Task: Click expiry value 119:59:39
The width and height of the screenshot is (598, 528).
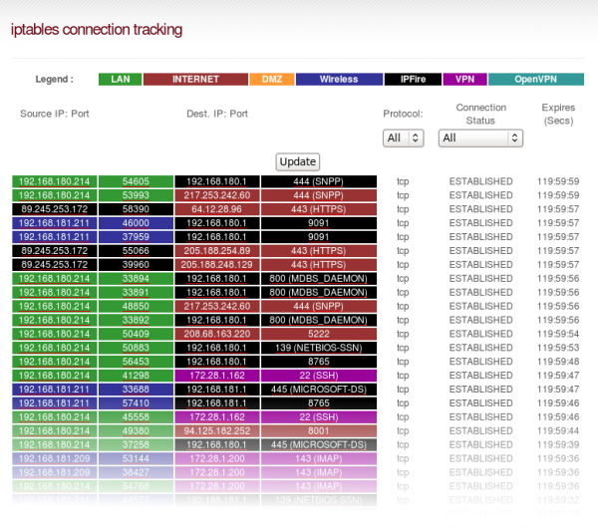Action: pyautogui.click(x=558, y=445)
